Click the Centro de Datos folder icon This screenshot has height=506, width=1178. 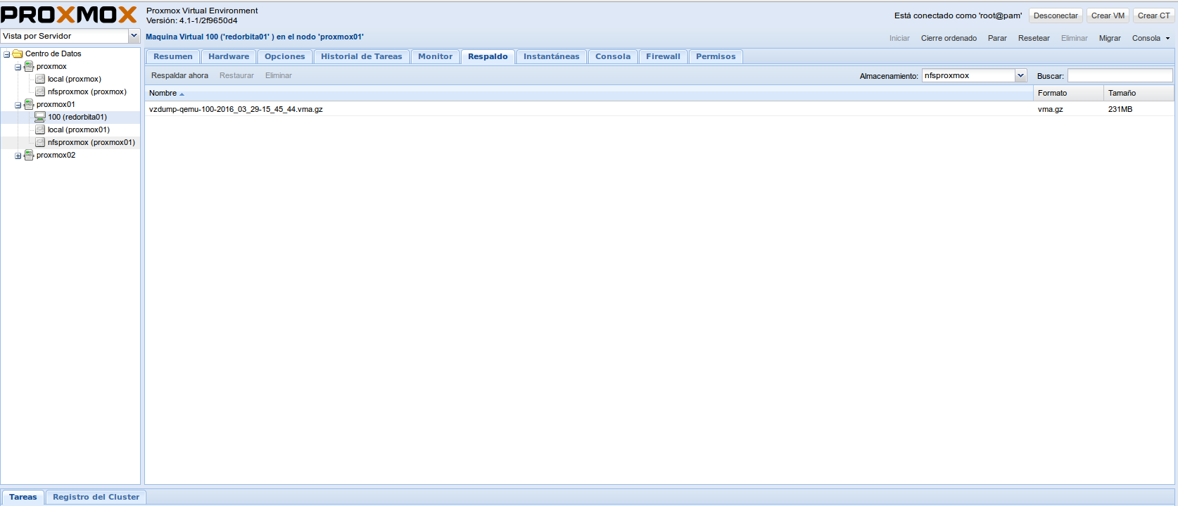coord(18,54)
